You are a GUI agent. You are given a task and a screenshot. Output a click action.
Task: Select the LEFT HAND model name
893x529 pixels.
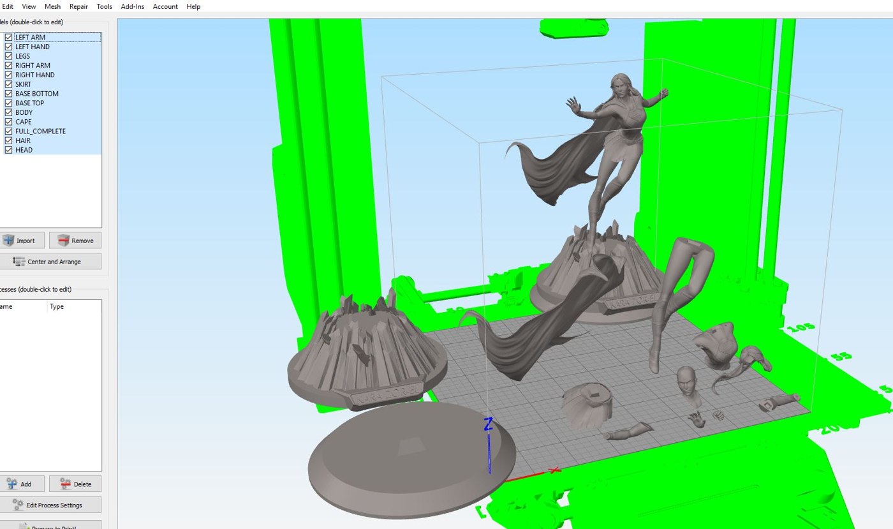coord(33,47)
